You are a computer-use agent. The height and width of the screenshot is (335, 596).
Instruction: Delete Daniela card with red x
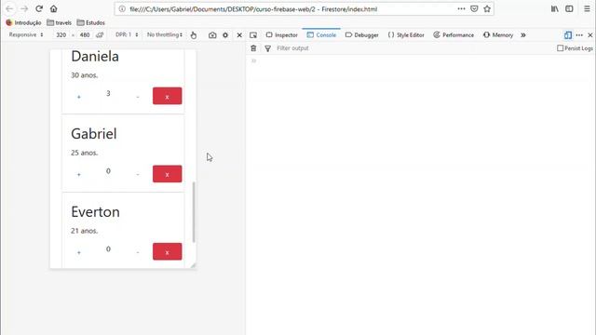168,96
